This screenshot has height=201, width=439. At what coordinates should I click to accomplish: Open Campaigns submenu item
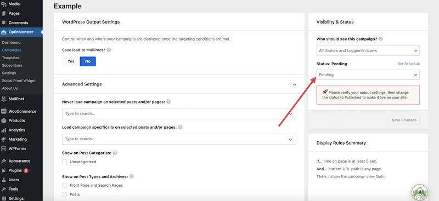tap(12, 50)
